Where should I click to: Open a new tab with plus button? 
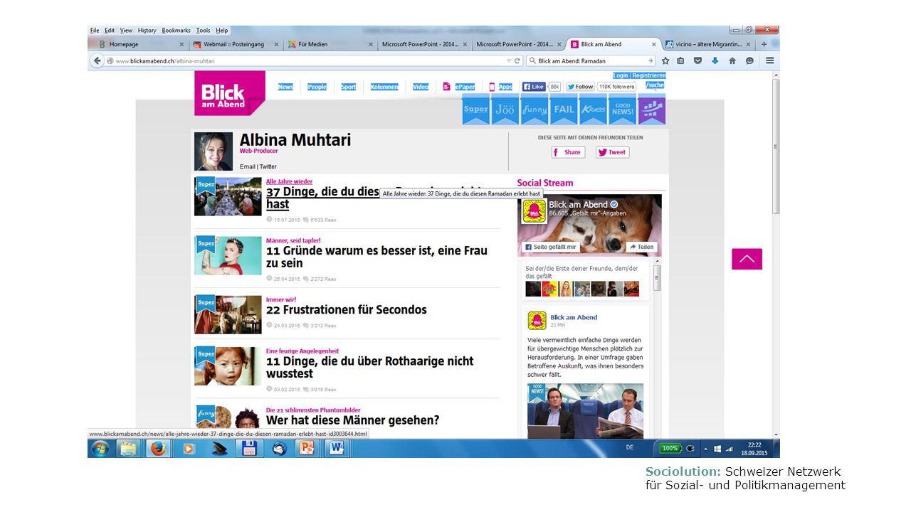pos(764,44)
